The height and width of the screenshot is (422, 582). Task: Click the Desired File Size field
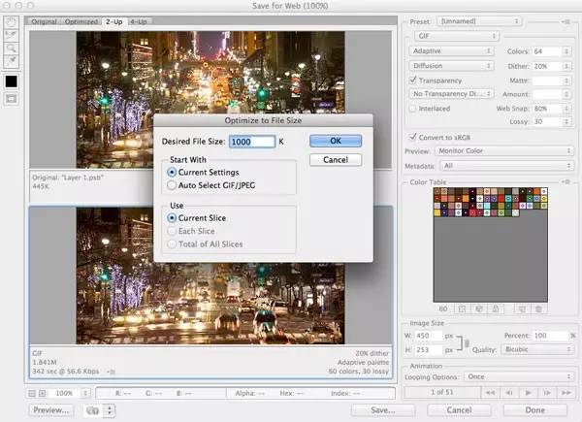click(x=252, y=142)
